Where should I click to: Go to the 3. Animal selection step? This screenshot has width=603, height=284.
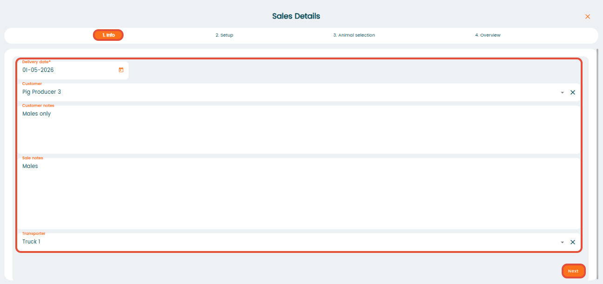tap(354, 35)
